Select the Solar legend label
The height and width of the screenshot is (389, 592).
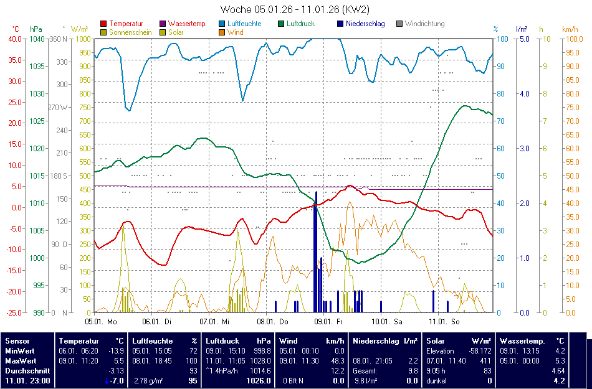(x=176, y=32)
